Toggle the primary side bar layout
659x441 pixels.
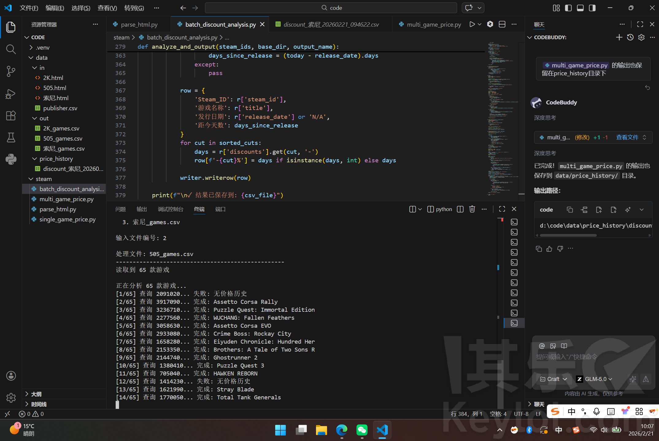[x=568, y=8]
